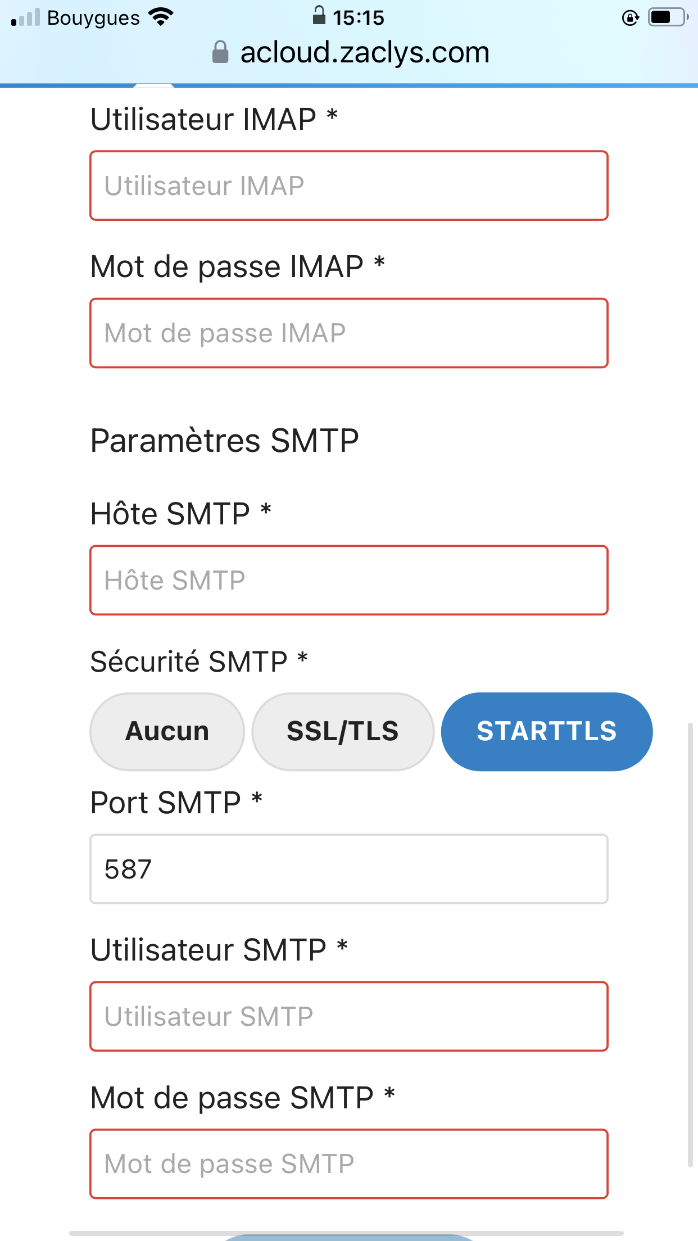
Task: Select Aucun for SMTP security
Action: coord(167,731)
